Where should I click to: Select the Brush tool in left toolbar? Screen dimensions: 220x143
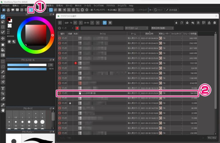(3, 16)
